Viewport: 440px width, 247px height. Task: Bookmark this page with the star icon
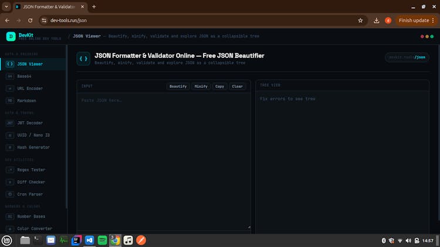click(360, 20)
